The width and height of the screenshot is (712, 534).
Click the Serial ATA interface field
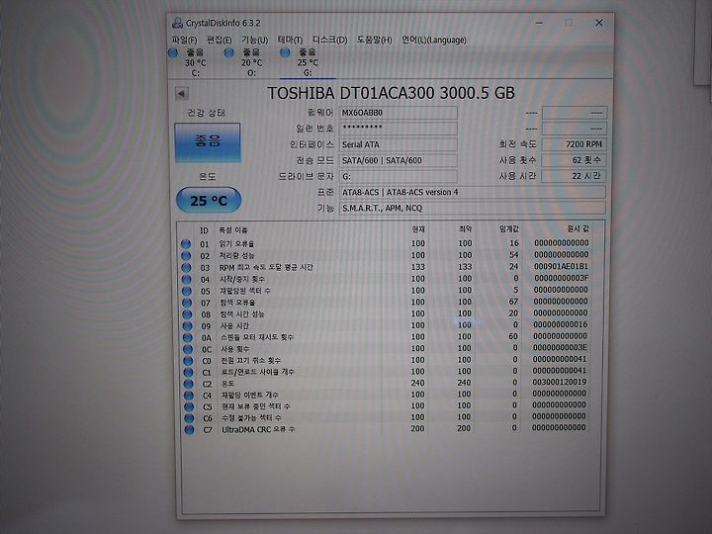(398, 144)
